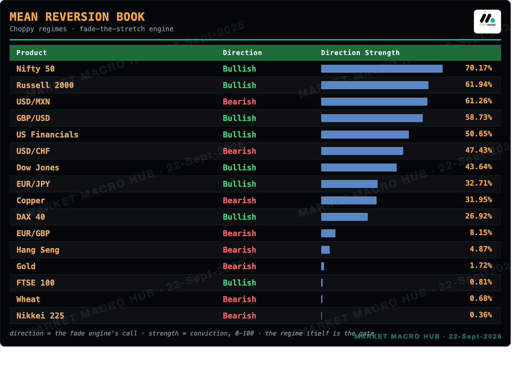Viewport: 513px width, 369px height.
Task: Click the 70.17% strength value
Action: click(478, 68)
